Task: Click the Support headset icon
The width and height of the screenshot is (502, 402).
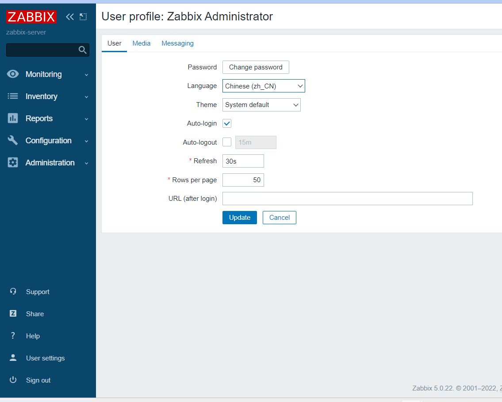Action: [13, 291]
